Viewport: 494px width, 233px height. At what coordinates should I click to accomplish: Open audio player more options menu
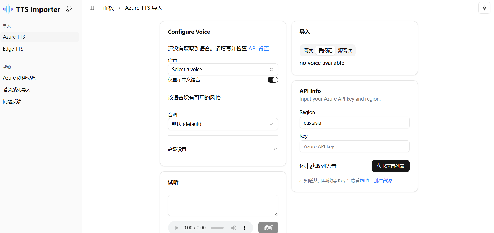(244, 228)
